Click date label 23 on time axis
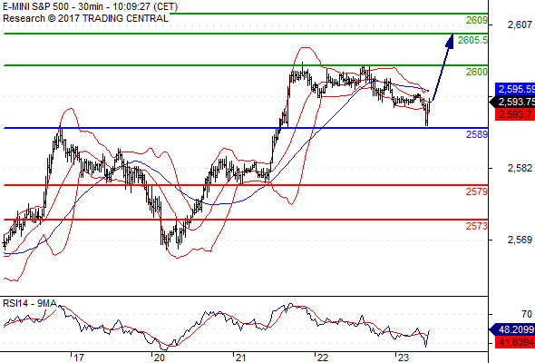535x363 pixels. tap(404, 358)
